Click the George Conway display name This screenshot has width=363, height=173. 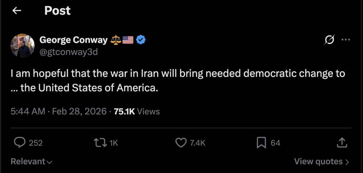(73, 40)
